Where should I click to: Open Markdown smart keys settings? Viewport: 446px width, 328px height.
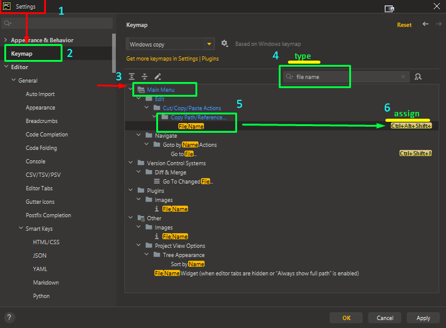pyautogui.click(x=46, y=283)
